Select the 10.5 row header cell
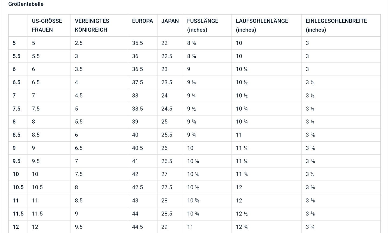Viewport: 389px width, 233px height. 18,187
